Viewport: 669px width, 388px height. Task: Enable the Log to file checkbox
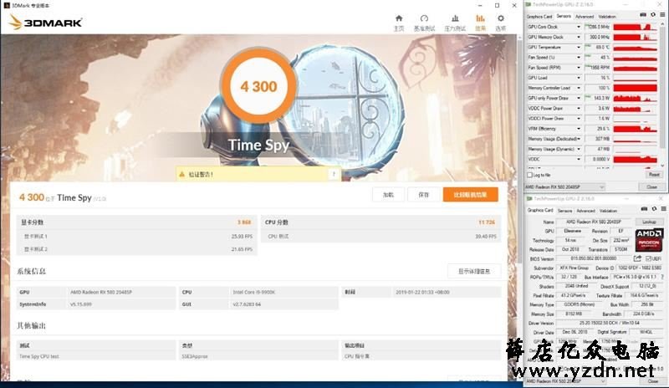530,175
